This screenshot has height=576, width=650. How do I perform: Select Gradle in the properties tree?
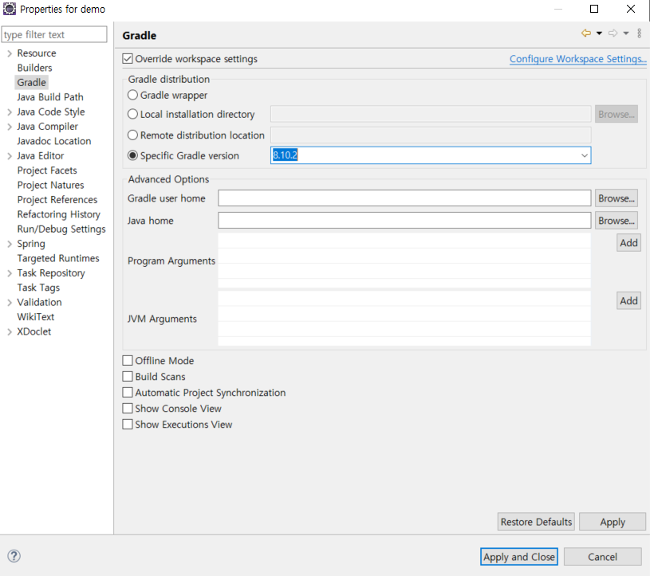32,82
